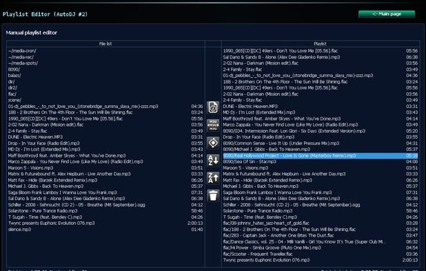Select '8090/034. Intermission Feat. Lori Glori' in Playlist
The image size is (426, 271).
[321, 131]
